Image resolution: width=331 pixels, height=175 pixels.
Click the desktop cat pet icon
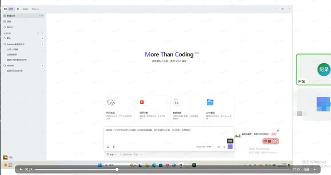(x=238, y=136)
